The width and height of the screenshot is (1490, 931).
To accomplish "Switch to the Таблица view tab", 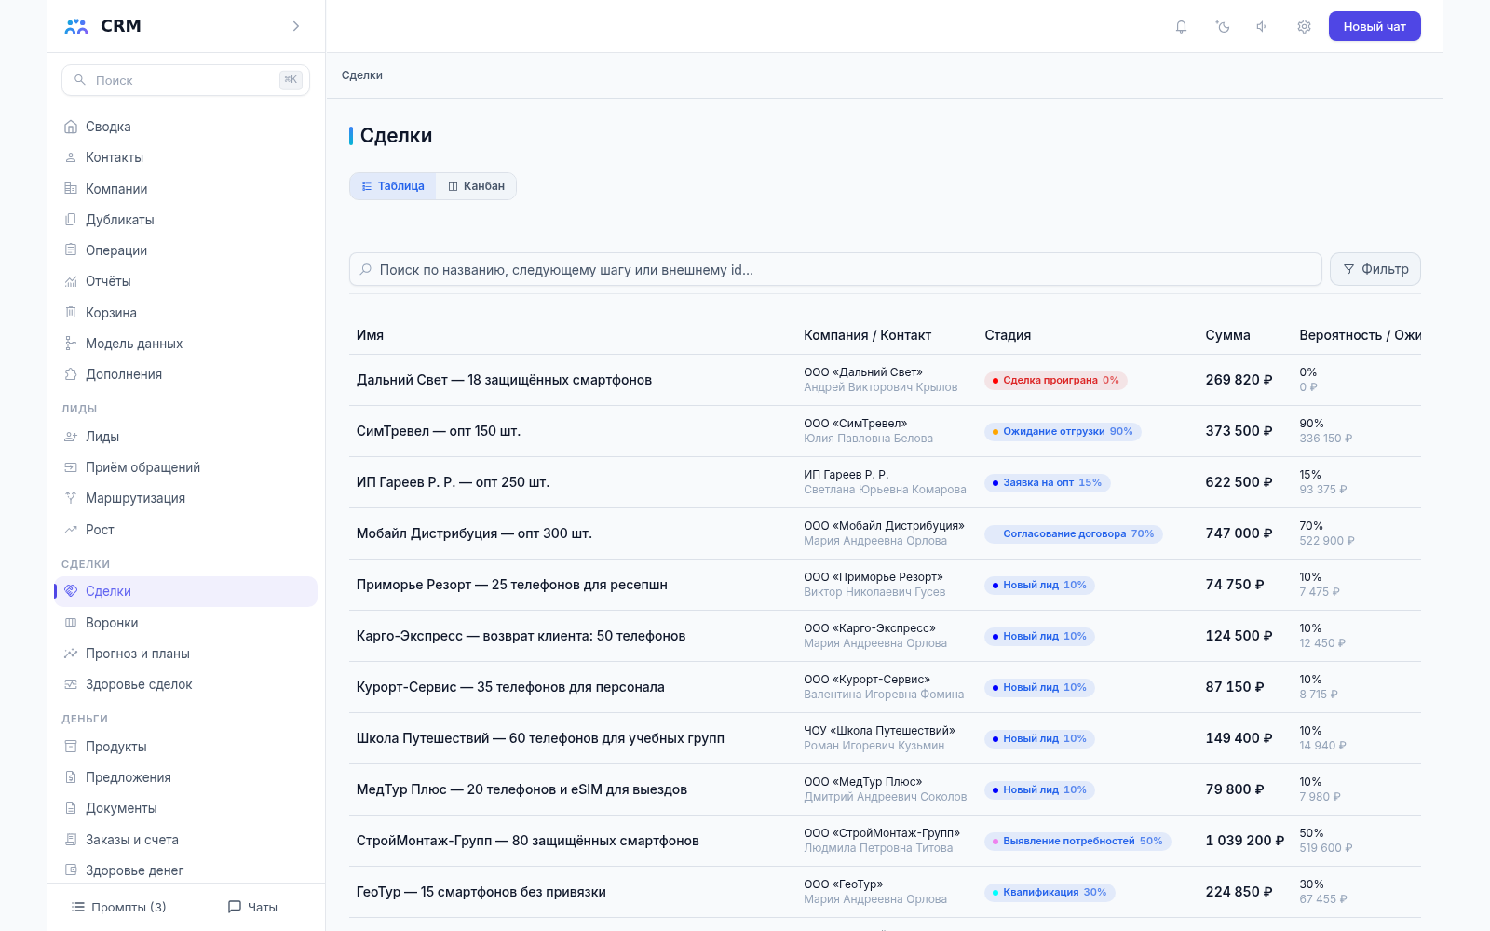I will (393, 186).
